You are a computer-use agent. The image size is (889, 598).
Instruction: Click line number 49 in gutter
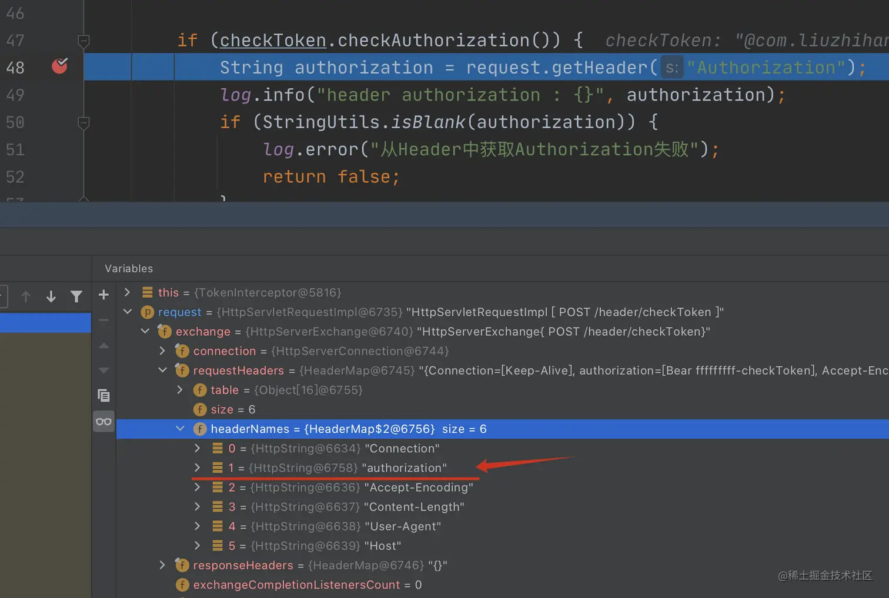click(x=15, y=95)
